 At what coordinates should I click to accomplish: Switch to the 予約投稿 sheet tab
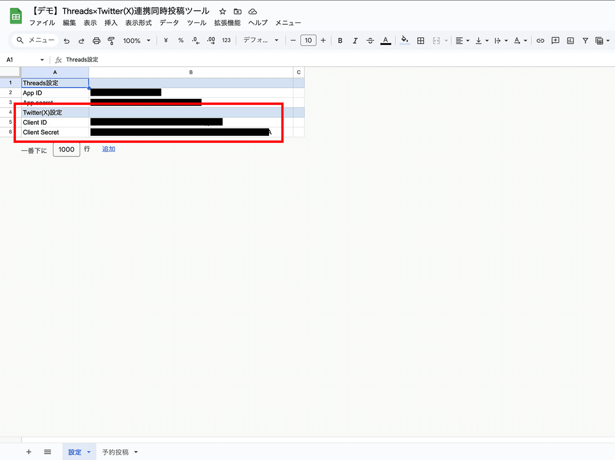click(x=115, y=452)
